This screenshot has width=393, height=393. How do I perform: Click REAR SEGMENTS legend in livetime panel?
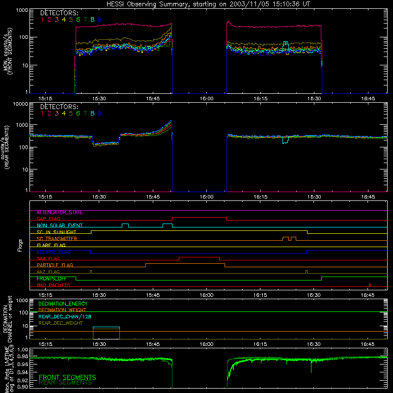(65, 383)
